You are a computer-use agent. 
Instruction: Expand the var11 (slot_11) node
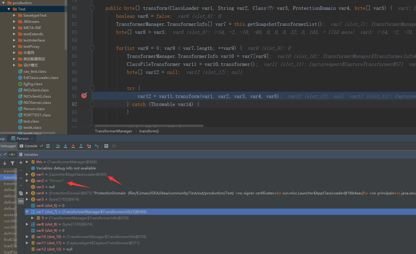[27, 243]
